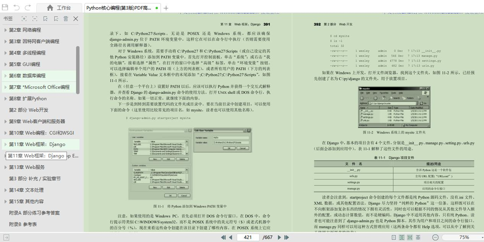Jump to 第2 部分 Web开发 bookmark
This screenshot has height=242, width=484.
29,110
